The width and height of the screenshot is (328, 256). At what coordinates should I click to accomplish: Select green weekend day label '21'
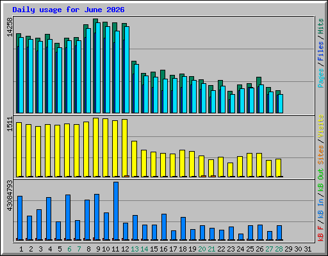211,249
